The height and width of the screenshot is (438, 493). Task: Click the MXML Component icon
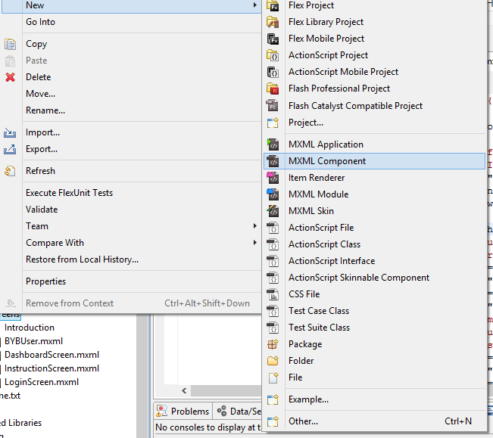point(273,161)
